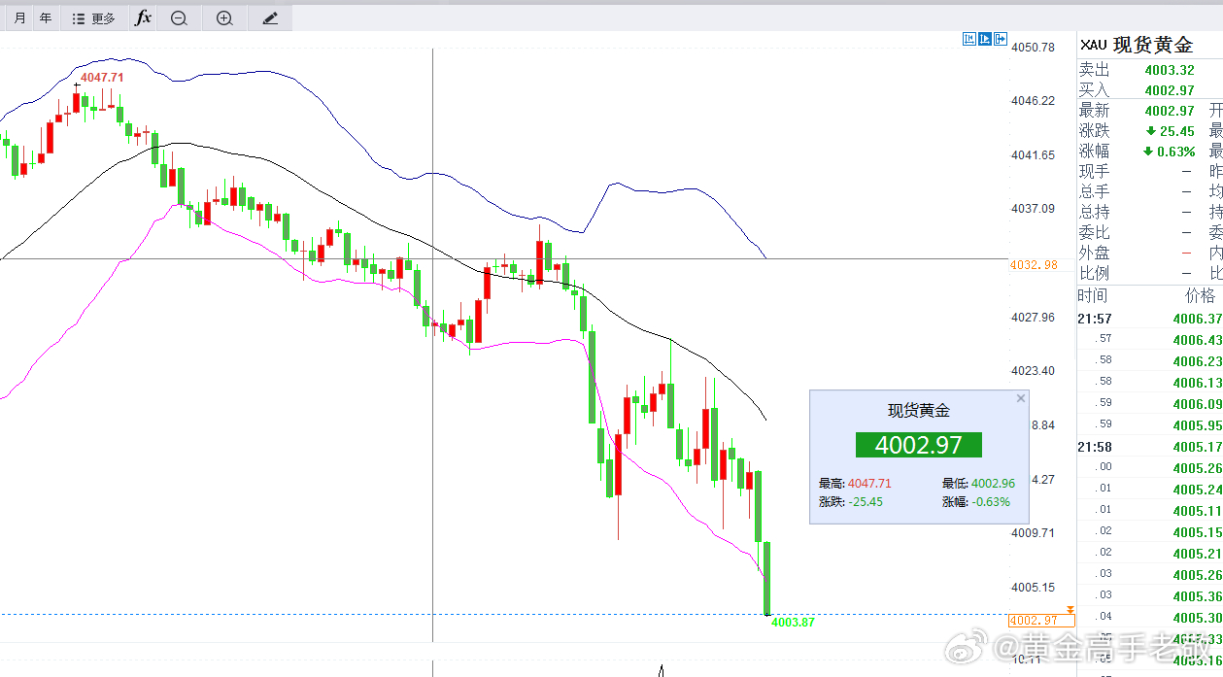Select the 21:57 tick row priced 4006.37
Screen dimensions: 1223x677
point(1150,319)
